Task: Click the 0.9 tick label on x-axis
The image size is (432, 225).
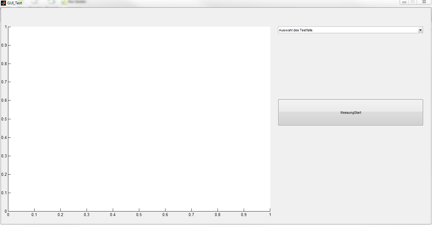Action: tap(244, 215)
